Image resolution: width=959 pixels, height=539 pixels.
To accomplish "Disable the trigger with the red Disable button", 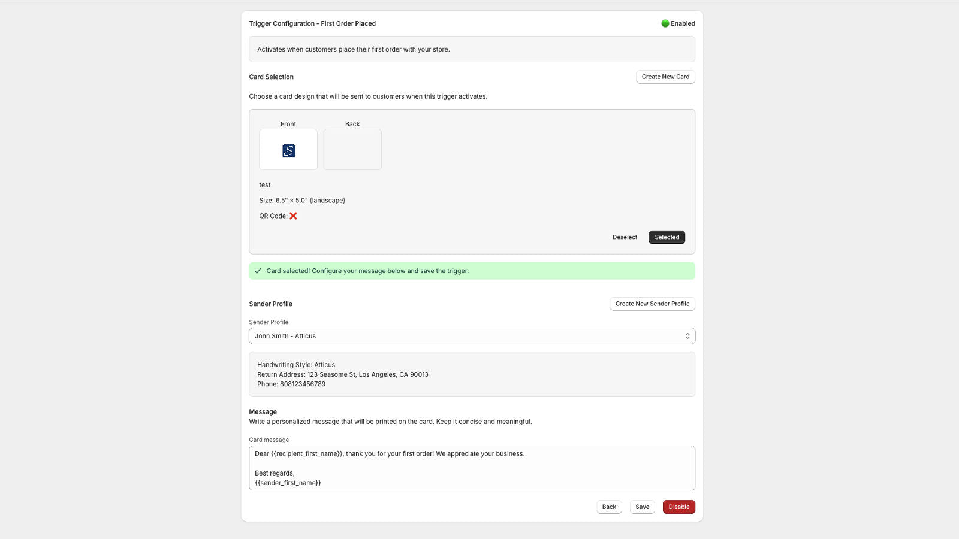I will (x=678, y=507).
